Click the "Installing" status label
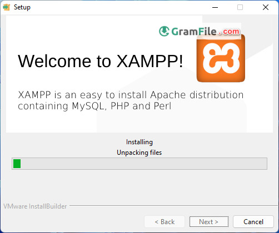 [x=139, y=142]
